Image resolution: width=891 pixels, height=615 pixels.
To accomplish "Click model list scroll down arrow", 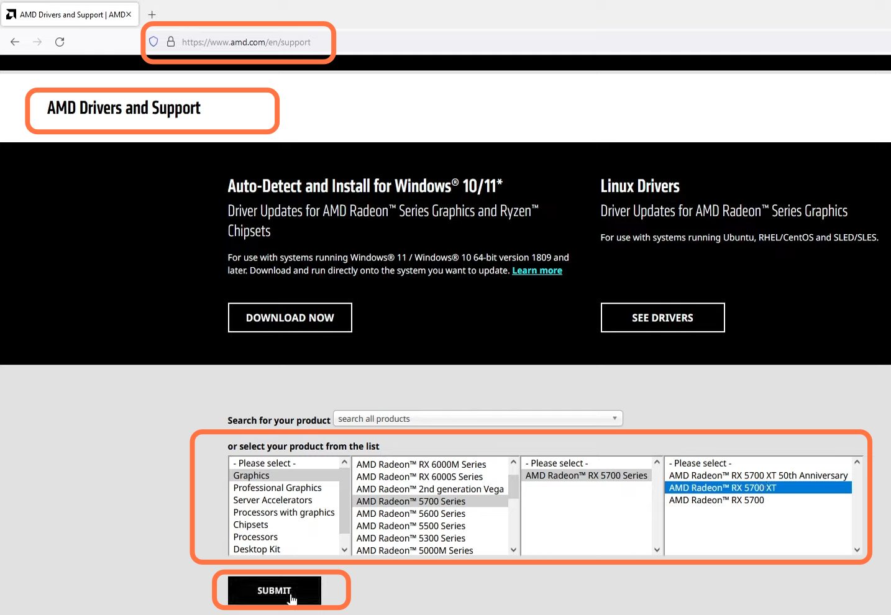I will click(x=857, y=550).
